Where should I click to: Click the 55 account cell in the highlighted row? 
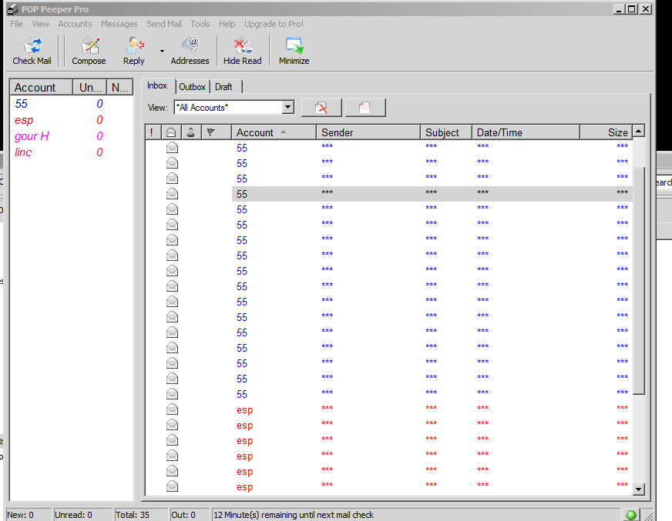coord(242,194)
